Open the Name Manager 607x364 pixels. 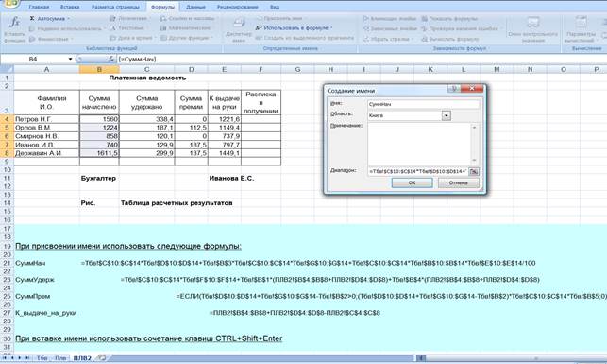[239, 28]
